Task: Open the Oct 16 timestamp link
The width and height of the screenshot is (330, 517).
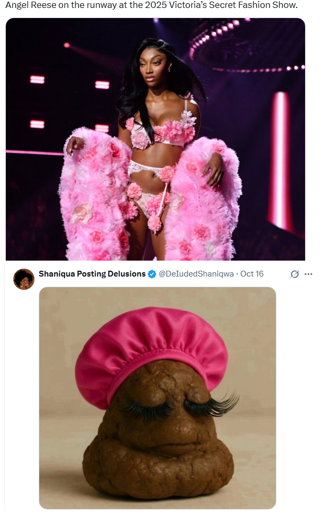Action: 252,274
